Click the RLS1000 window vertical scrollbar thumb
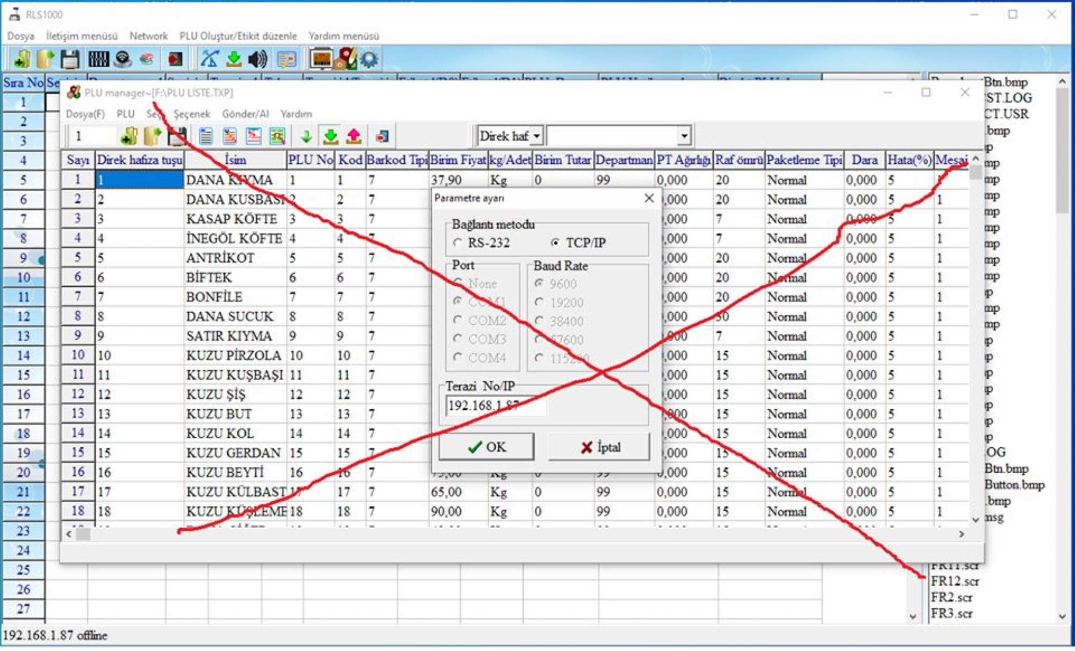Screen dimensions: 1075x651 tap(1062, 150)
